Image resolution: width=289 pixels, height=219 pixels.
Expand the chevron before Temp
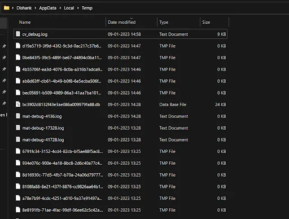[x=78, y=8]
